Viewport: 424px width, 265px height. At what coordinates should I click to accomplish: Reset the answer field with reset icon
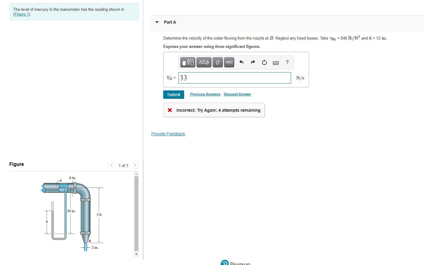point(264,62)
